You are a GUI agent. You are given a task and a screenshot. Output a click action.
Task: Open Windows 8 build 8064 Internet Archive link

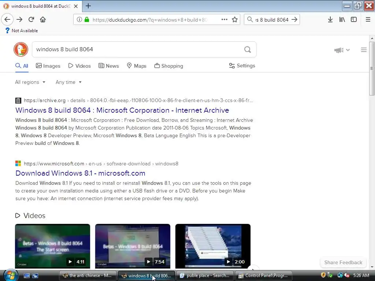pyautogui.click(x=122, y=110)
